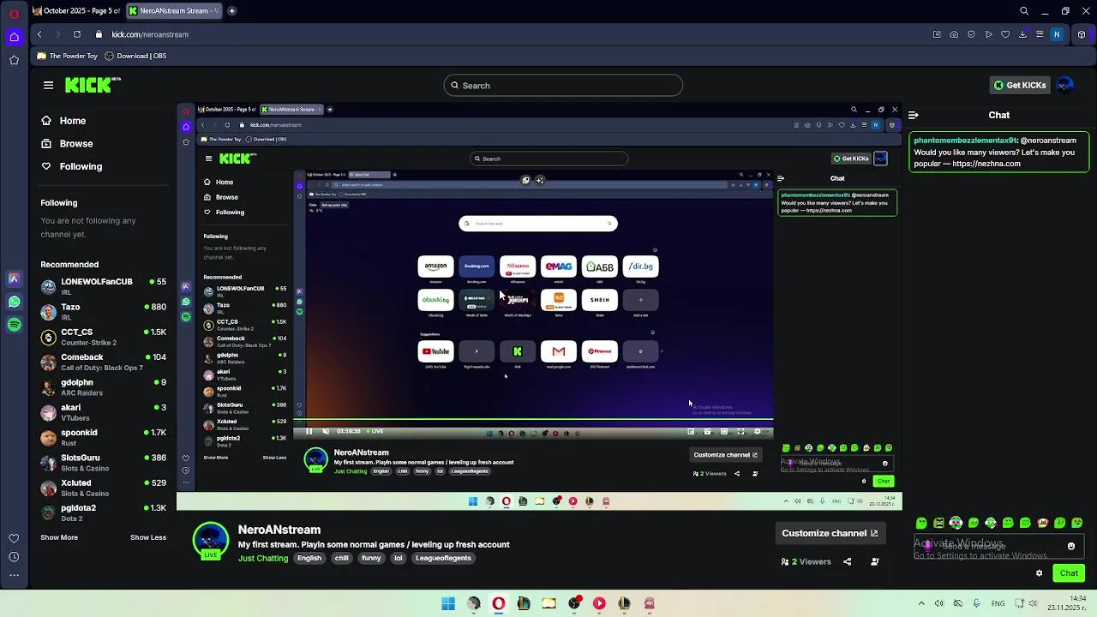The height and width of the screenshot is (617, 1097).
Task: Open Opera sidebar heart pinboards icon
Action: click(x=14, y=538)
